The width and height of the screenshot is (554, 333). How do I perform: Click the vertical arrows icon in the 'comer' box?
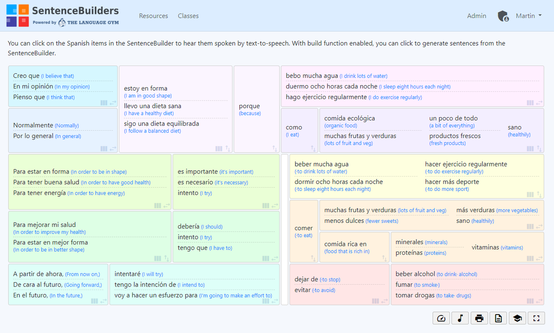pos(313,258)
